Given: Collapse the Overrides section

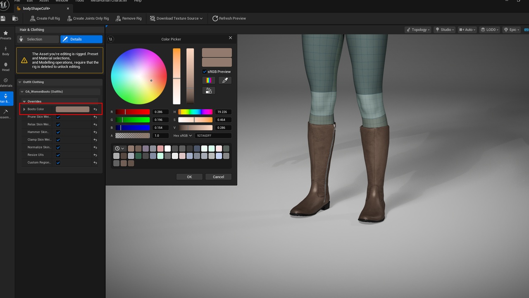Looking at the screenshot, I should click(24, 101).
